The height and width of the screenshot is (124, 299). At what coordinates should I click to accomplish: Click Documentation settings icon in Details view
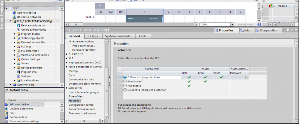pyautogui.click(x=7, y=121)
